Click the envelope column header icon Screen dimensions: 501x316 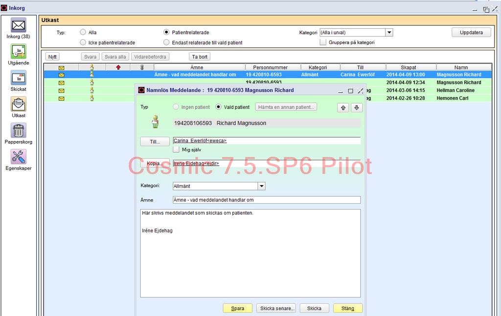(x=61, y=67)
